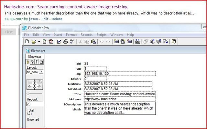Click the Save as PDF toolbar icon

(51, 42)
